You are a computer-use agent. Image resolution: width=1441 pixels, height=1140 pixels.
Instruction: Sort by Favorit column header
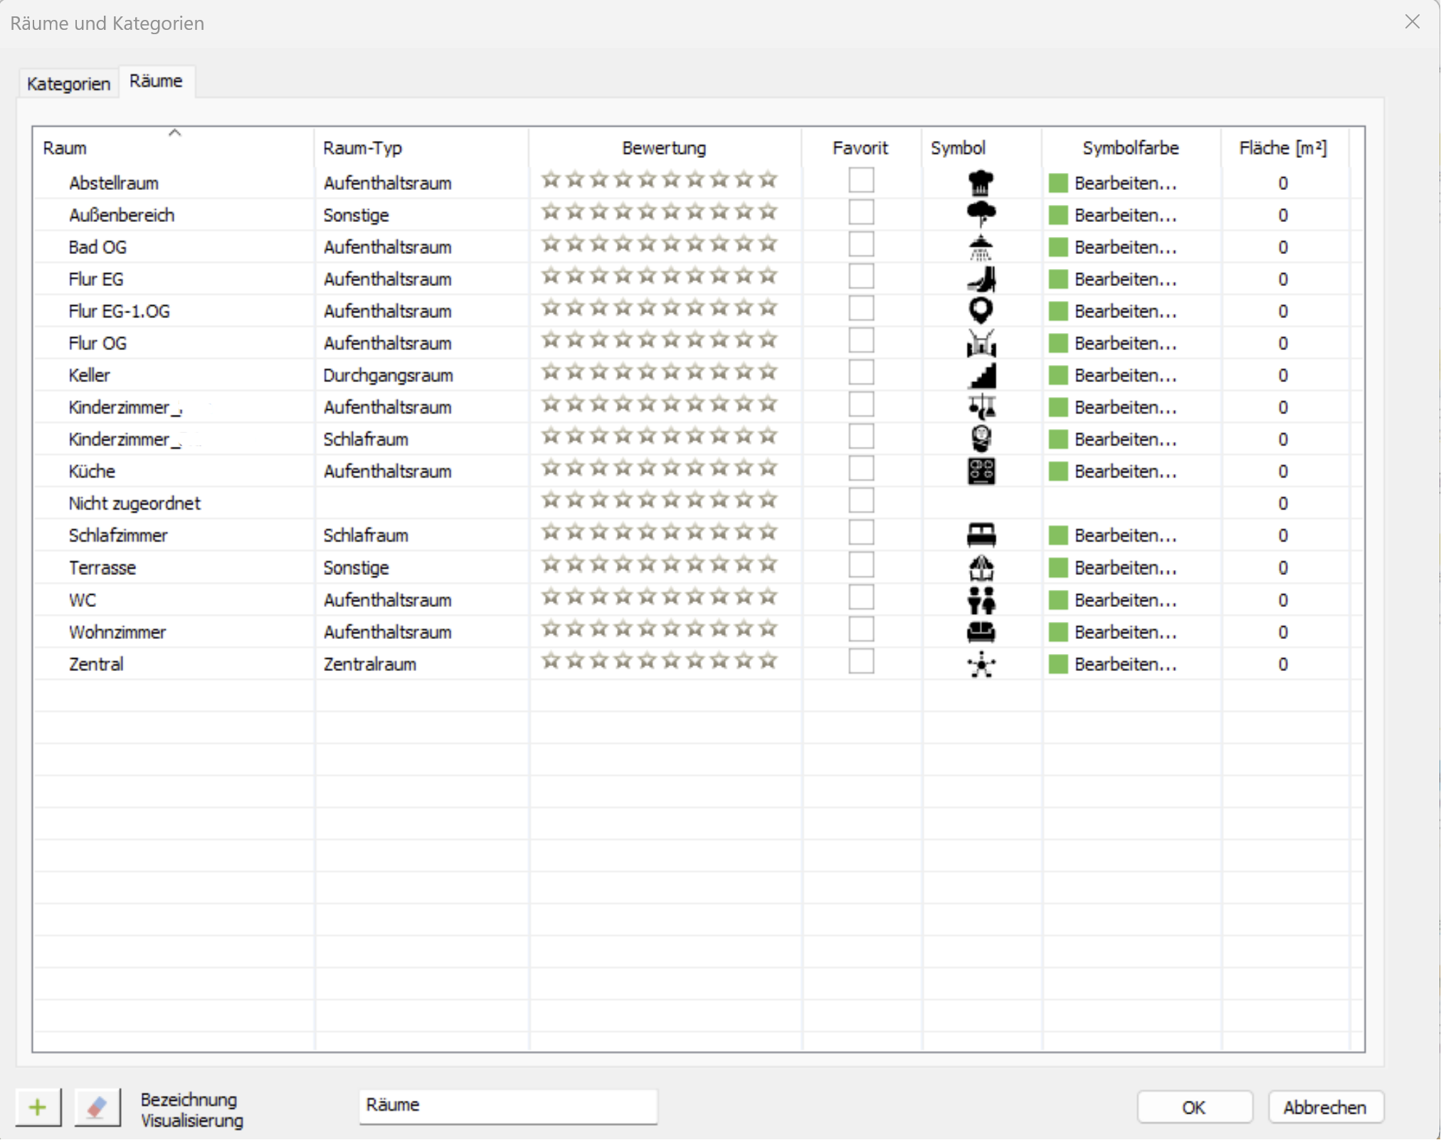(861, 148)
